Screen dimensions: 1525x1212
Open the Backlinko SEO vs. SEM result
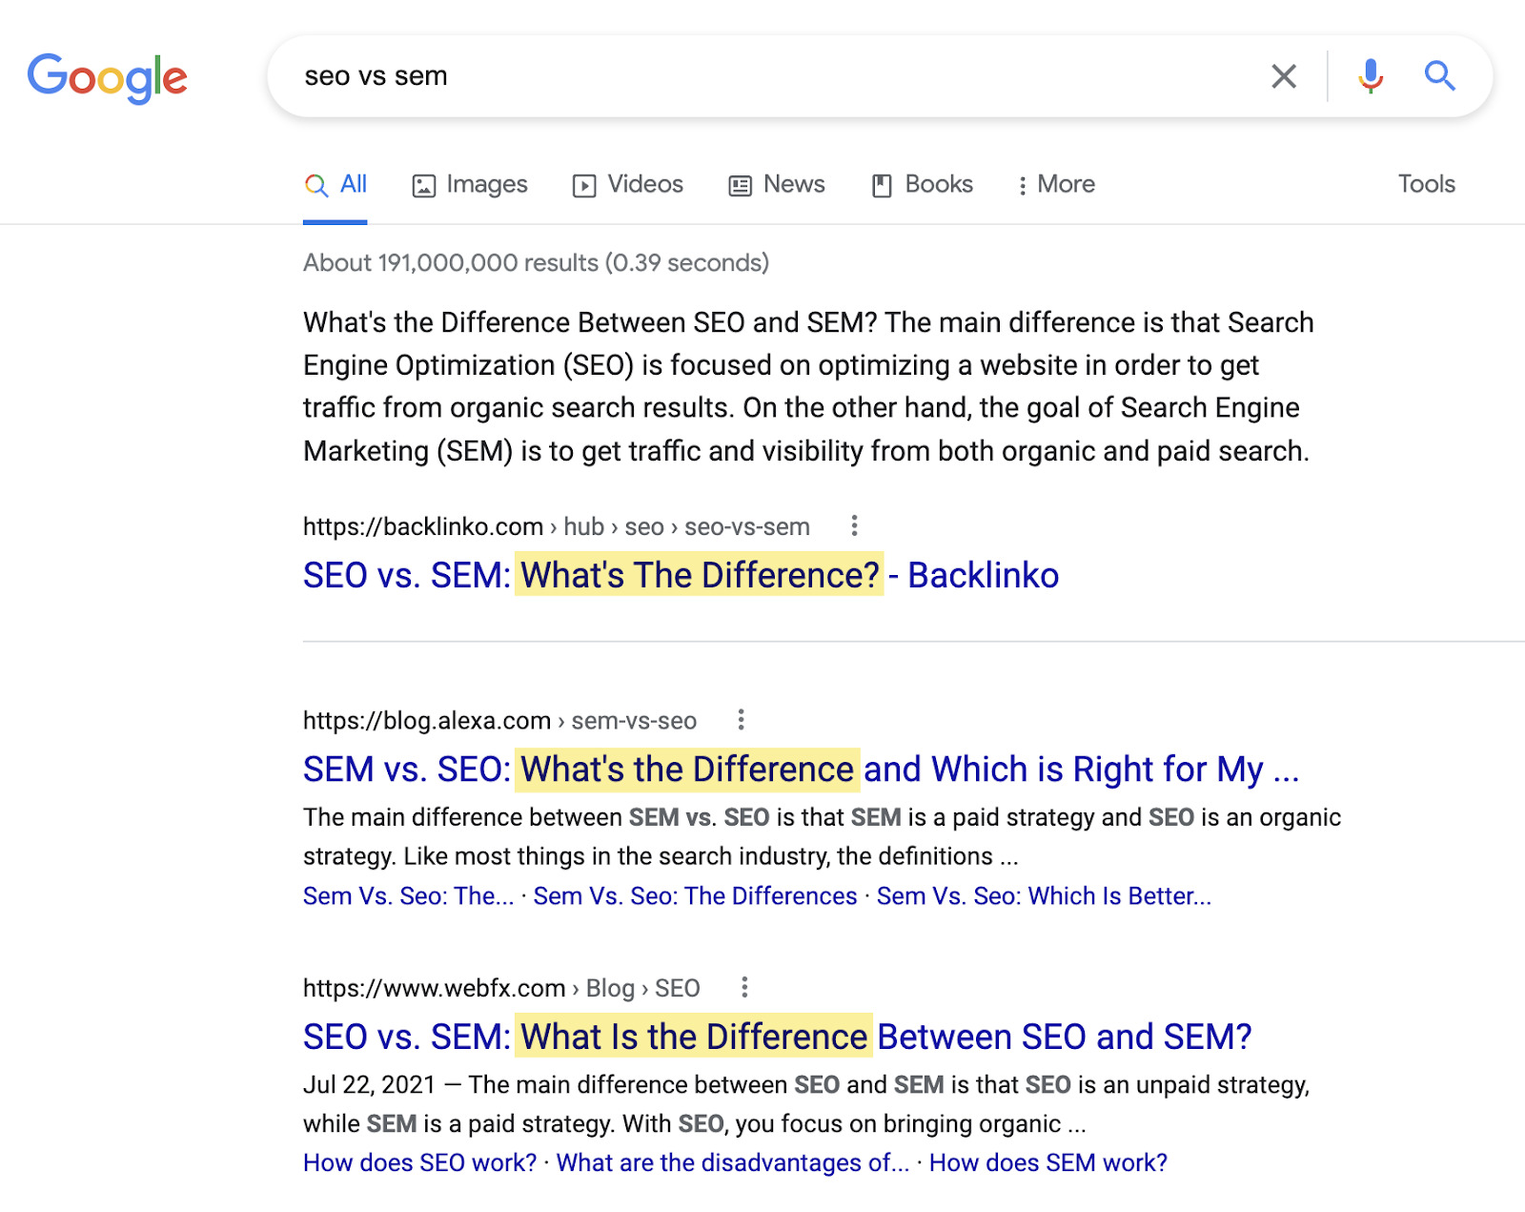coord(680,574)
